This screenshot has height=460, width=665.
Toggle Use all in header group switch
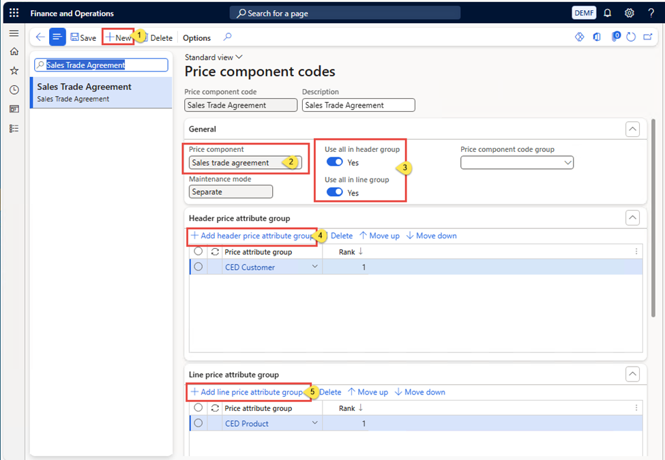pos(335,162)
